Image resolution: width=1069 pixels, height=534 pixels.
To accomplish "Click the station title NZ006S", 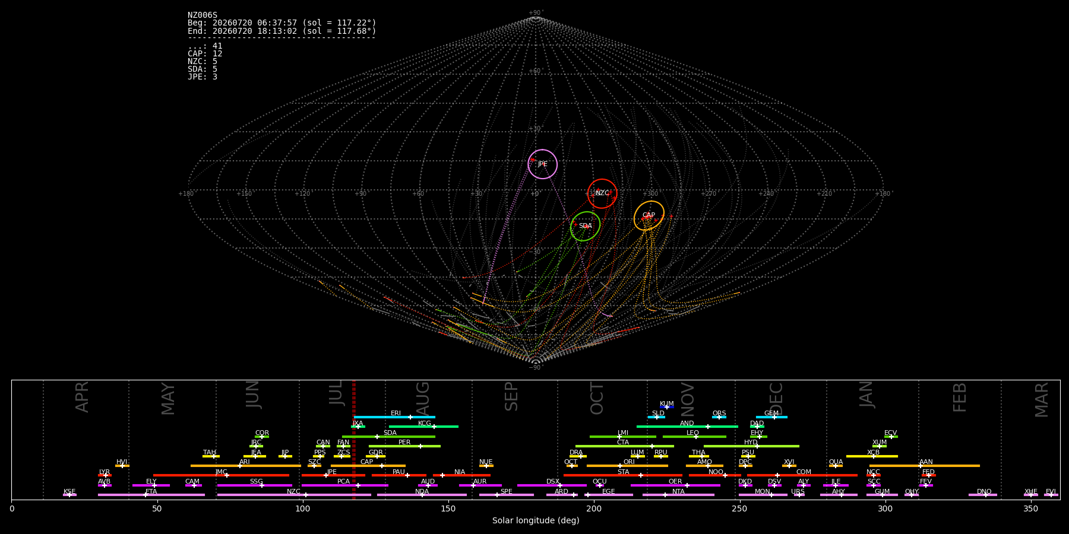I will (203, 15).
